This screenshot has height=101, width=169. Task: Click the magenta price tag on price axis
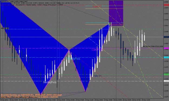(x=166, y=48)
